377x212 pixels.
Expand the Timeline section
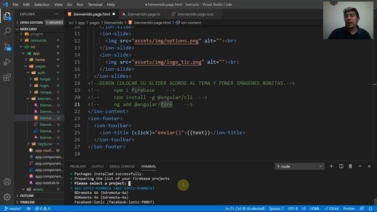click(x=39, y=202)
